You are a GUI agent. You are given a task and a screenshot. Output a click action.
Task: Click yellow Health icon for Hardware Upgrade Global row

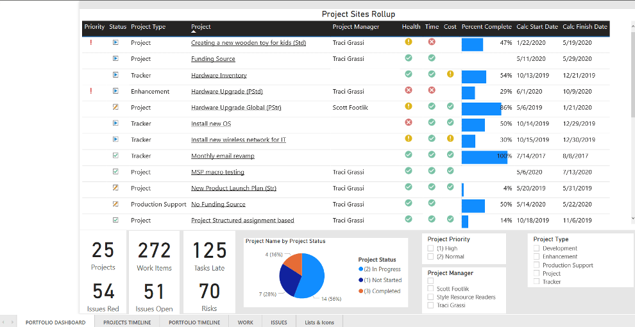point(408,106)
